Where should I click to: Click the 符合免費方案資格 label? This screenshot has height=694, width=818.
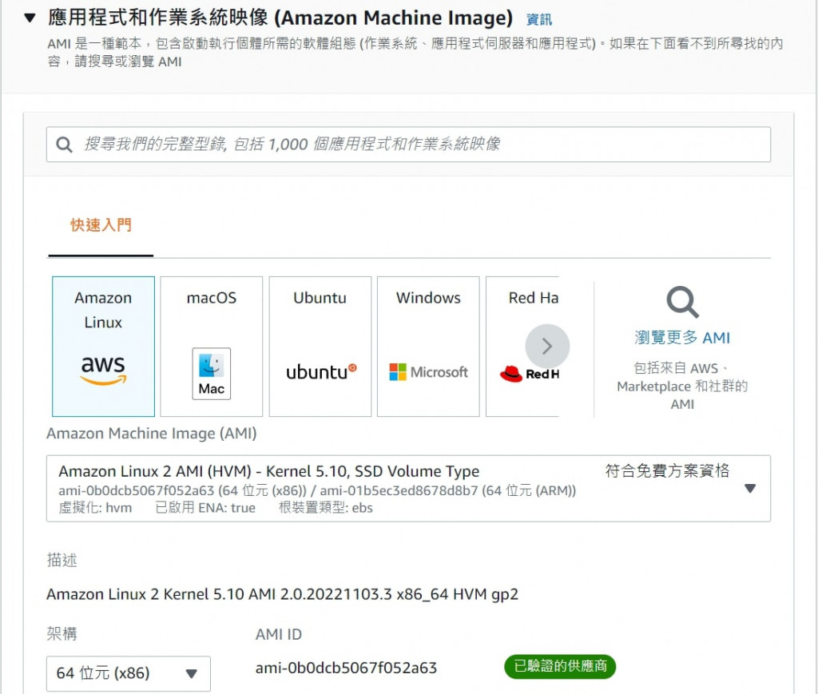(667, 471)
